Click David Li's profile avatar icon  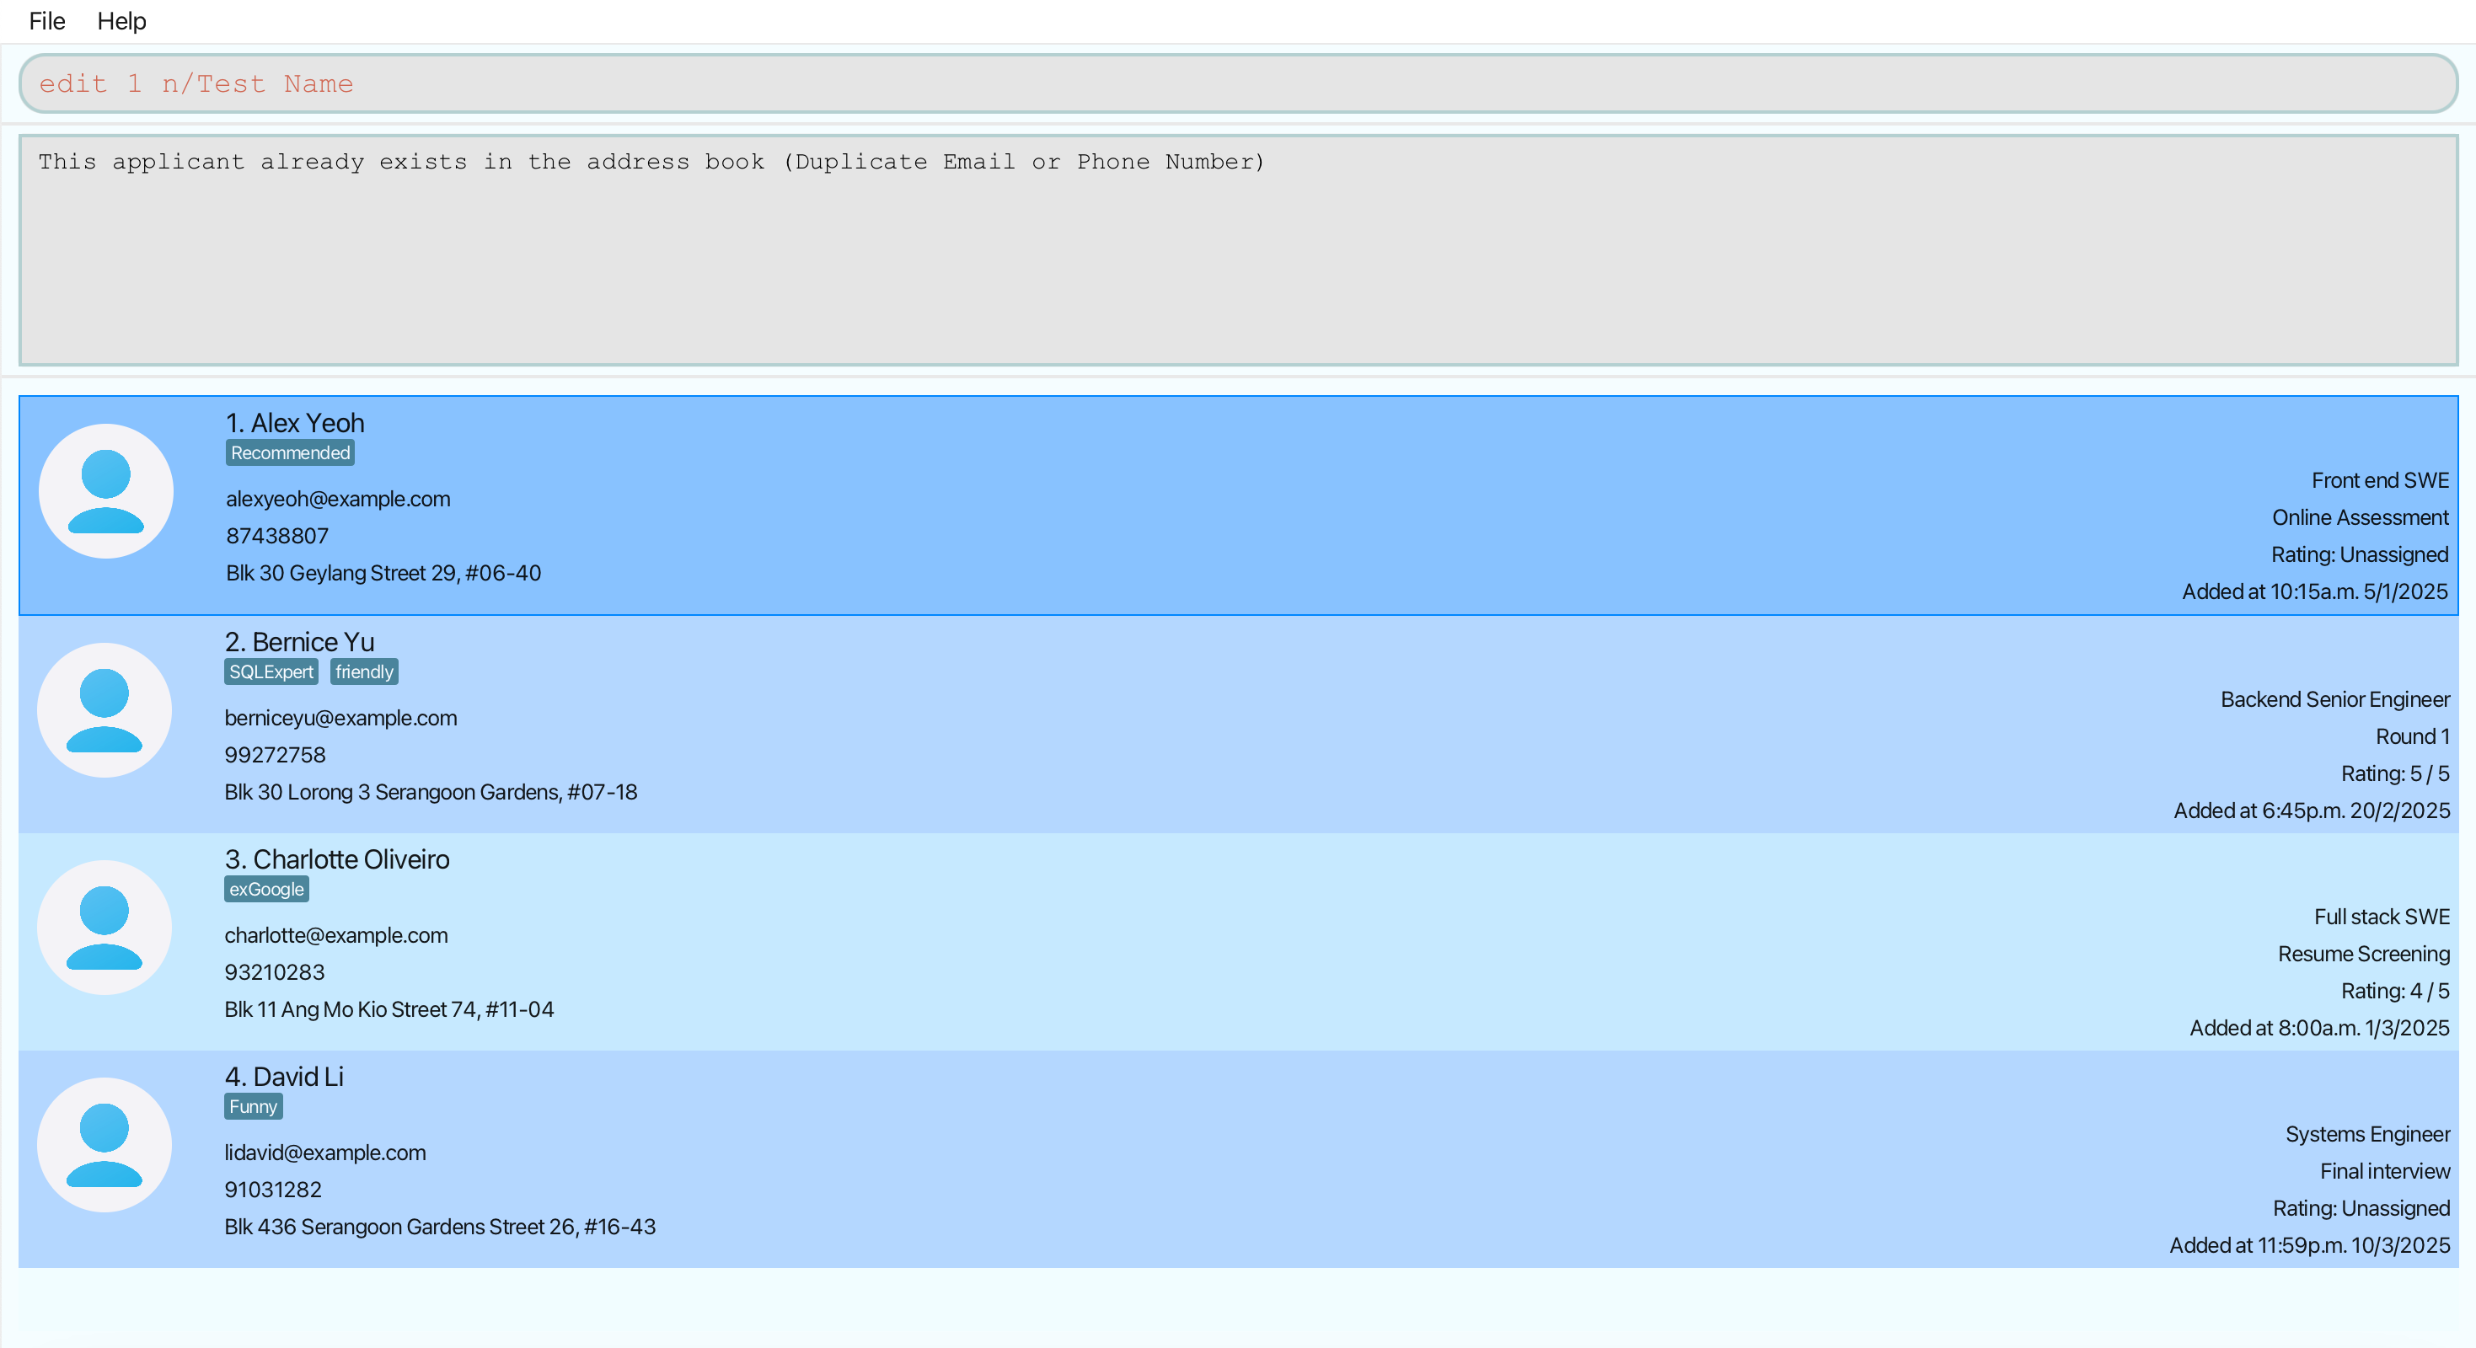pos(105,1144)
